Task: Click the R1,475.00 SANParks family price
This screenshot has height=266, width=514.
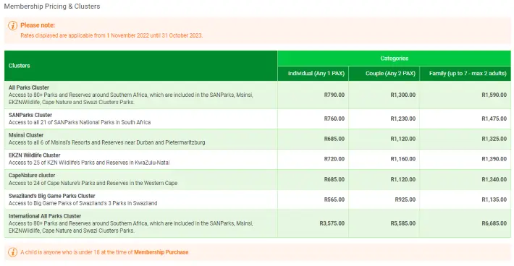Action: point(494,119)
